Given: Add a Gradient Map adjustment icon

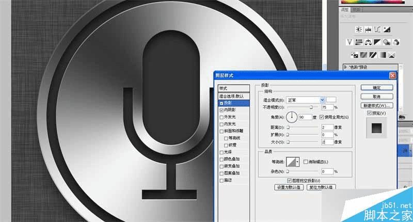Looking at the screenshot, I should (383, 55).
